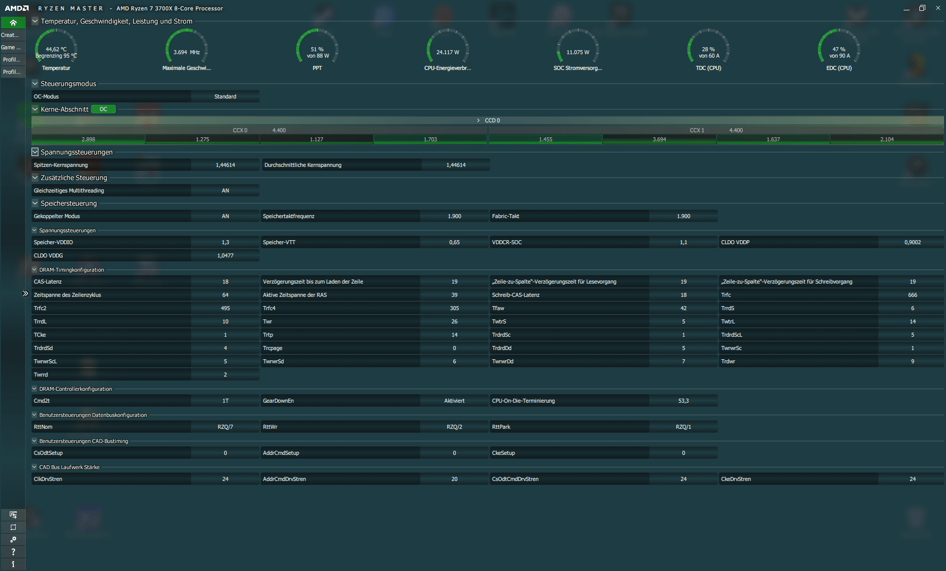Select core bar showing 1.703
The width and height of the screenshot is (946, 571).
[430, 139]
